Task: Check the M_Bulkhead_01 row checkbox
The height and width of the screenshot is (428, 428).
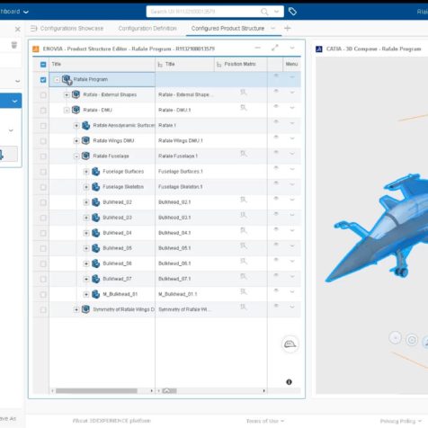Action: coord(43,294)
